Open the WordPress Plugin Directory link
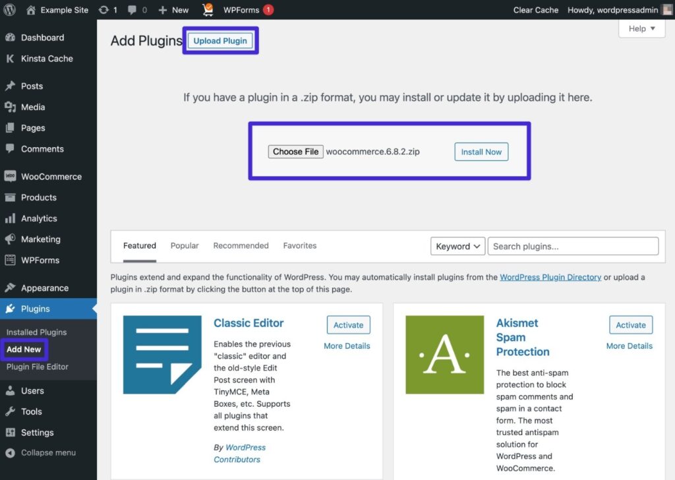Viewport: 675px width, 480px height. point(550,278)
